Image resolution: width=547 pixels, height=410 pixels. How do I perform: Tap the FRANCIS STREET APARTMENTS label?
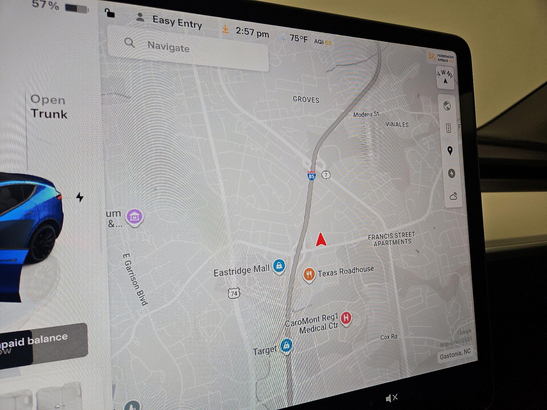point(391,239)
